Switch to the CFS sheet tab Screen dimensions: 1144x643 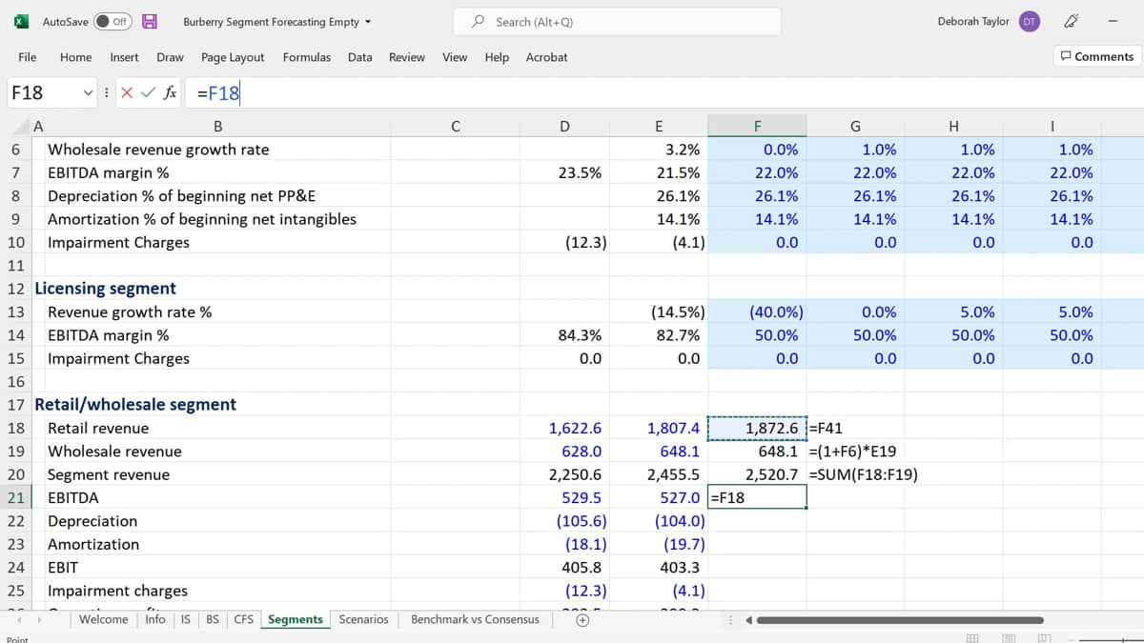244,620
